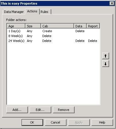Select the Actions tab
116x129 pixels.
32,11
